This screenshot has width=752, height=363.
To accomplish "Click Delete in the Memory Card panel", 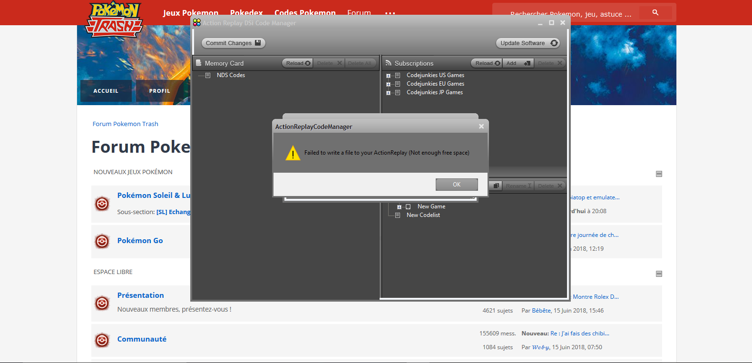I will click(x=329, y=63).
